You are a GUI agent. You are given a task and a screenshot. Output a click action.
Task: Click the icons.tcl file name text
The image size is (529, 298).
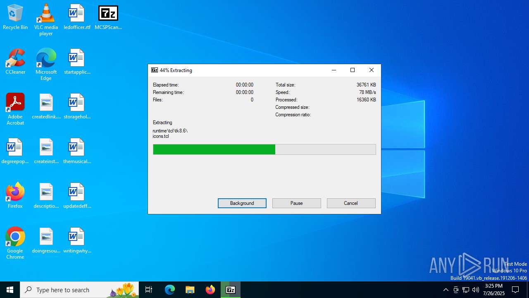pyautogui.click(x=161, y=136)
